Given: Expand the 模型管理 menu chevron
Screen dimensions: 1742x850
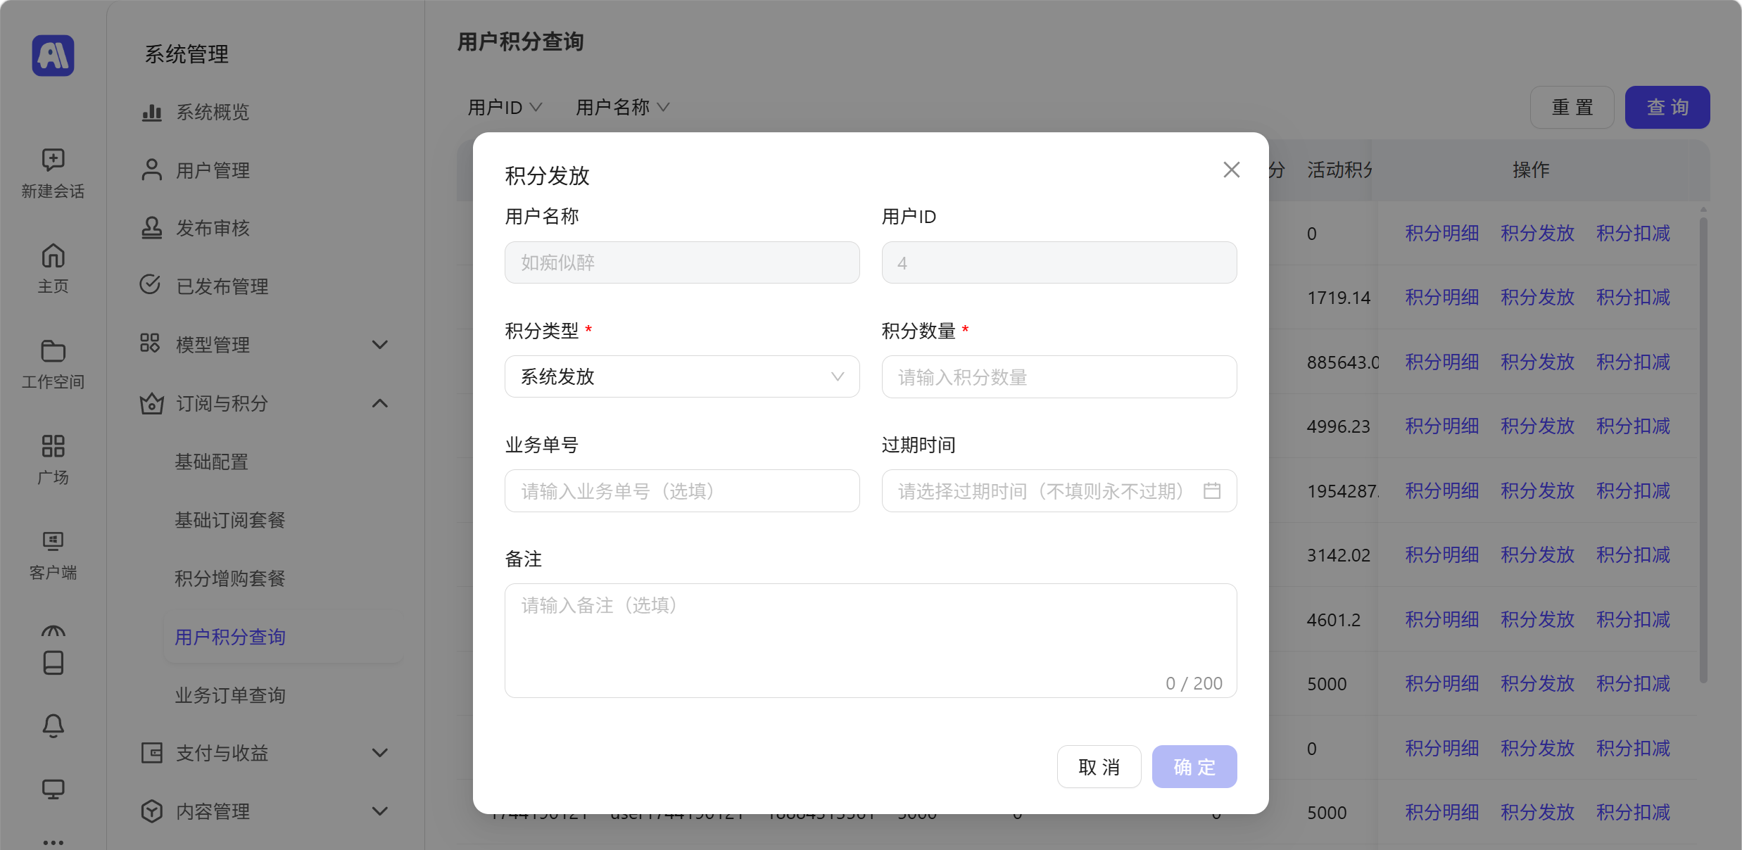Looking at the screenshot, I should click(x=380, y=345).
